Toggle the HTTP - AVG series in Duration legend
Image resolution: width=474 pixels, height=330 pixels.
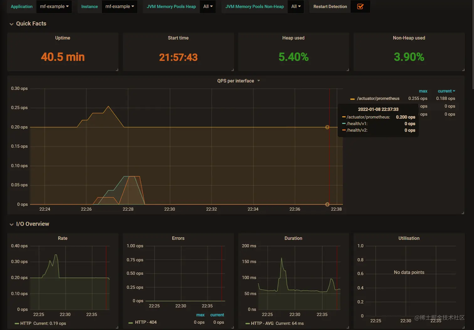pyautogui.click(x=262, y=323)
